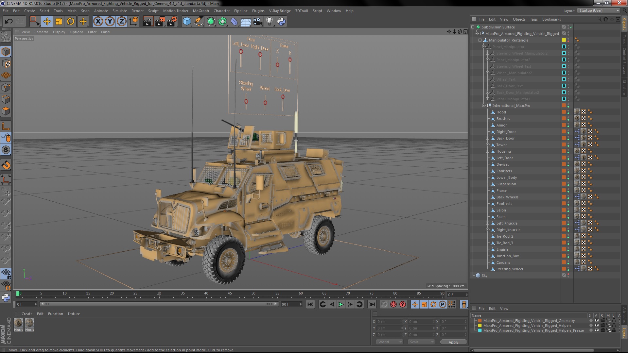This screenshot has height=353, width=628.
Task: Open the Character menu
Action: click(221, 11)
